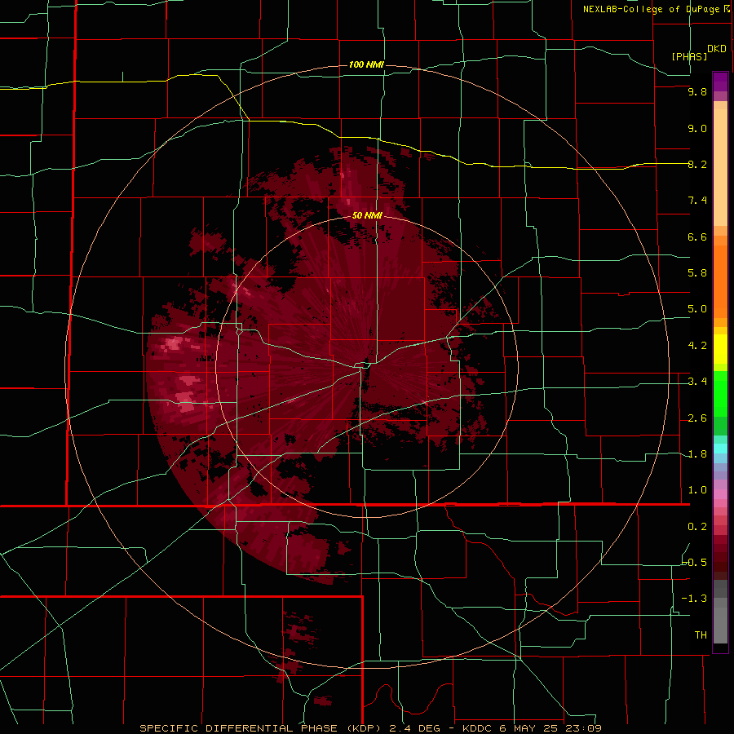Image resolution: width=734 pixels, height=734 pixels.
Task: Click the 2.6 scale value
Action: pos(697,418)
